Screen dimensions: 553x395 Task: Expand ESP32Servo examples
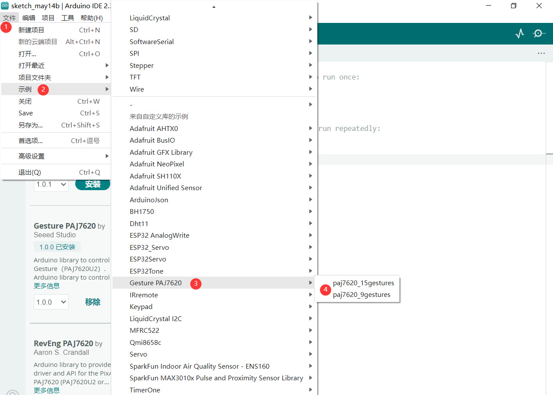coord(214,259)
